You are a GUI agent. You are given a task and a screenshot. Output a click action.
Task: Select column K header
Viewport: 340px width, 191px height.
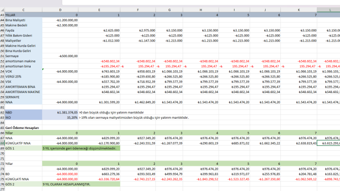(x=299, y=10)
